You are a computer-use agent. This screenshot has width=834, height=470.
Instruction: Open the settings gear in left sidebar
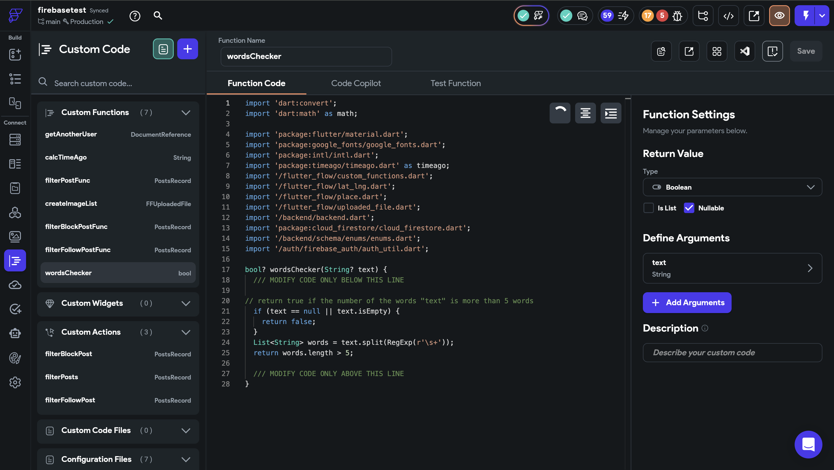tap(15, 382)
